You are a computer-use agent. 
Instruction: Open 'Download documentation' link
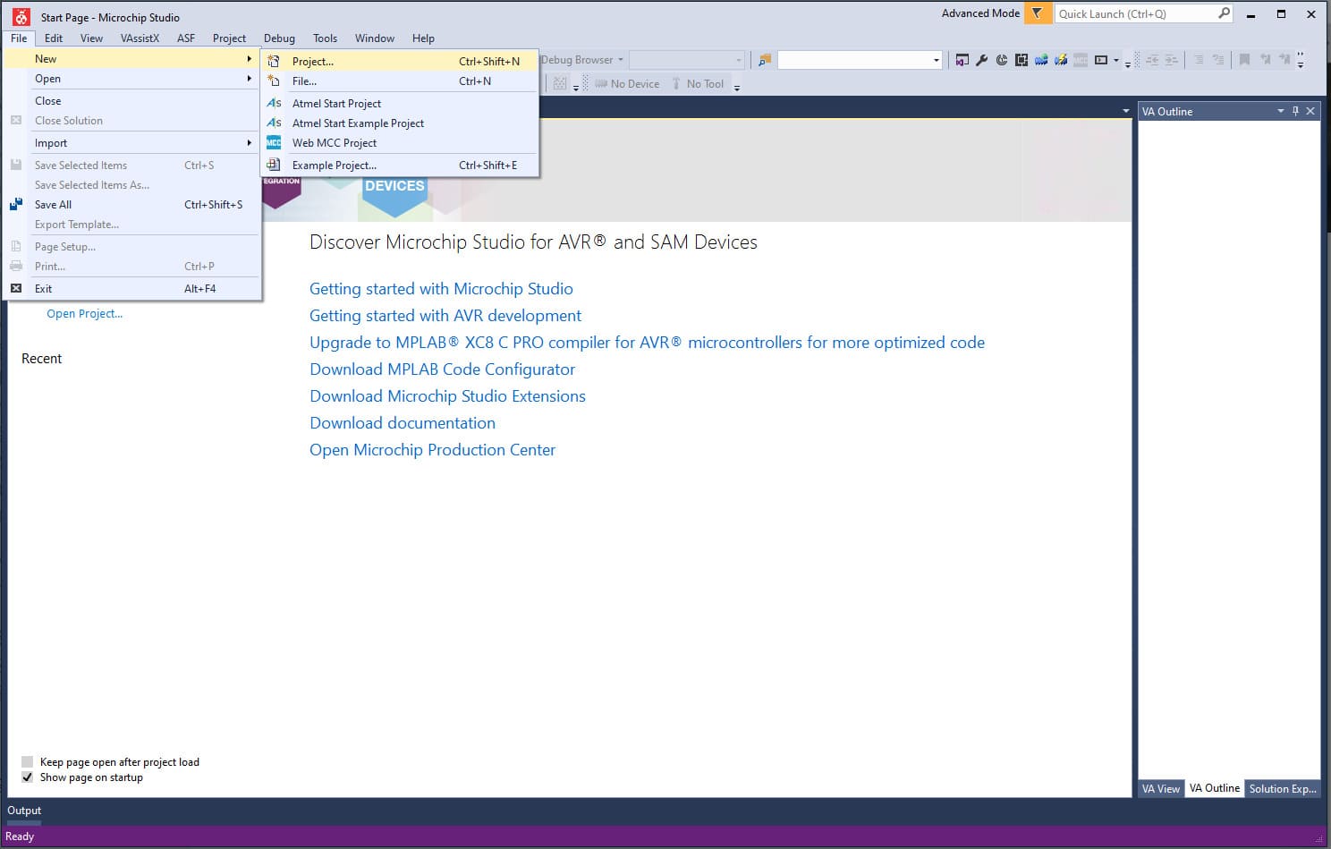[x=403, y=423]
